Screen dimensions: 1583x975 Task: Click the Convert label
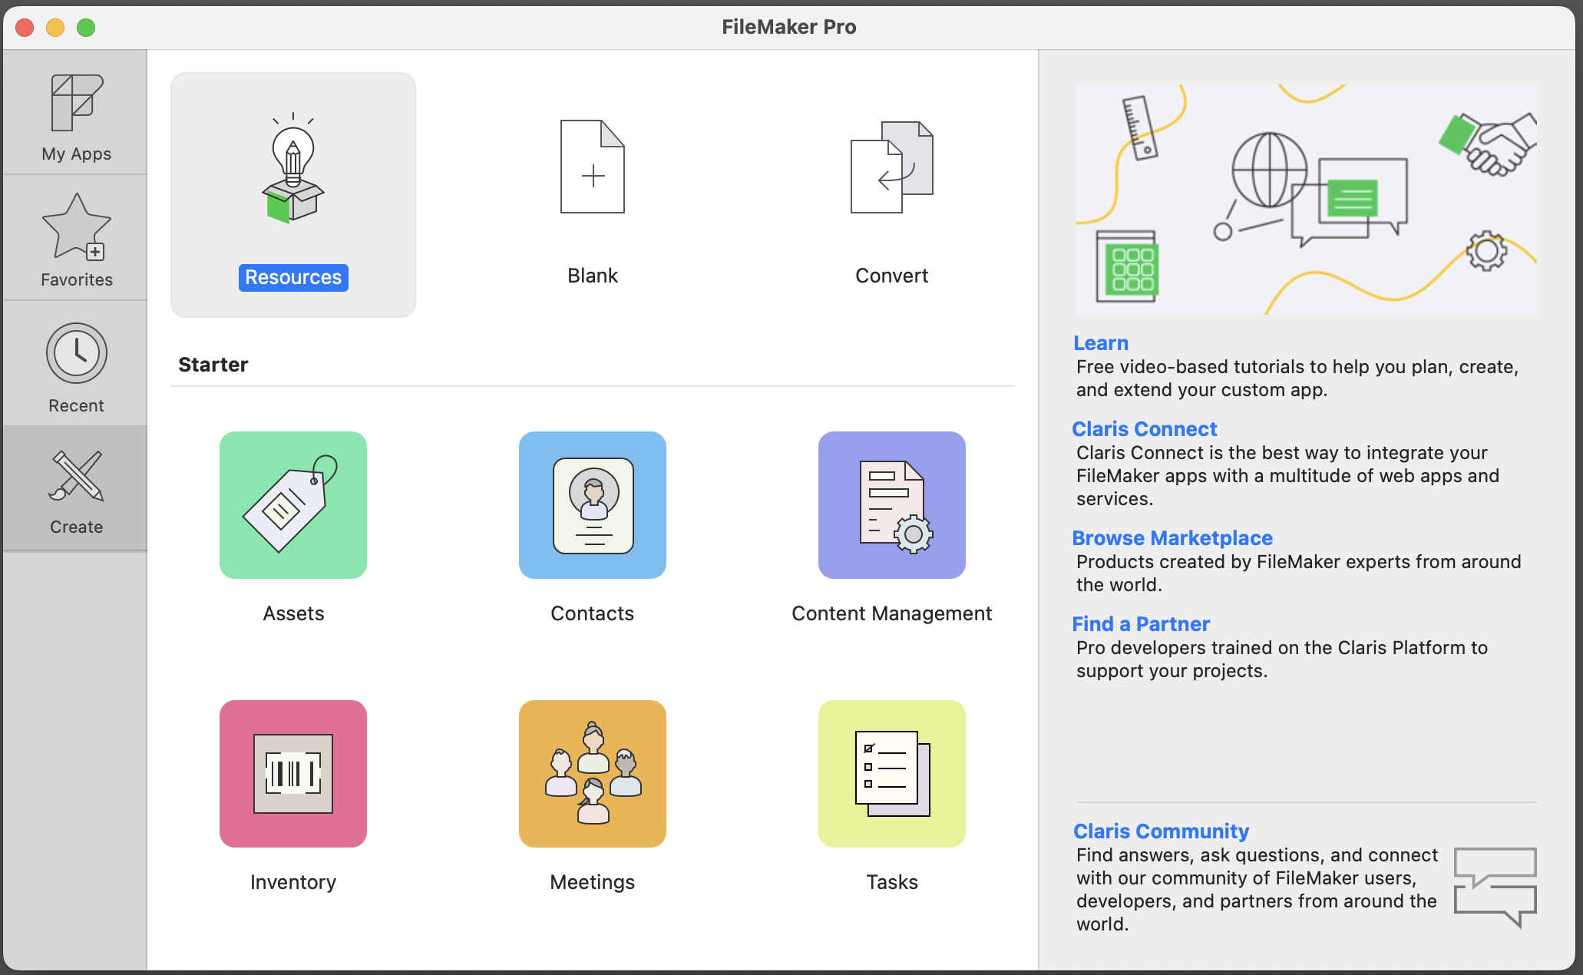(892, 276)
